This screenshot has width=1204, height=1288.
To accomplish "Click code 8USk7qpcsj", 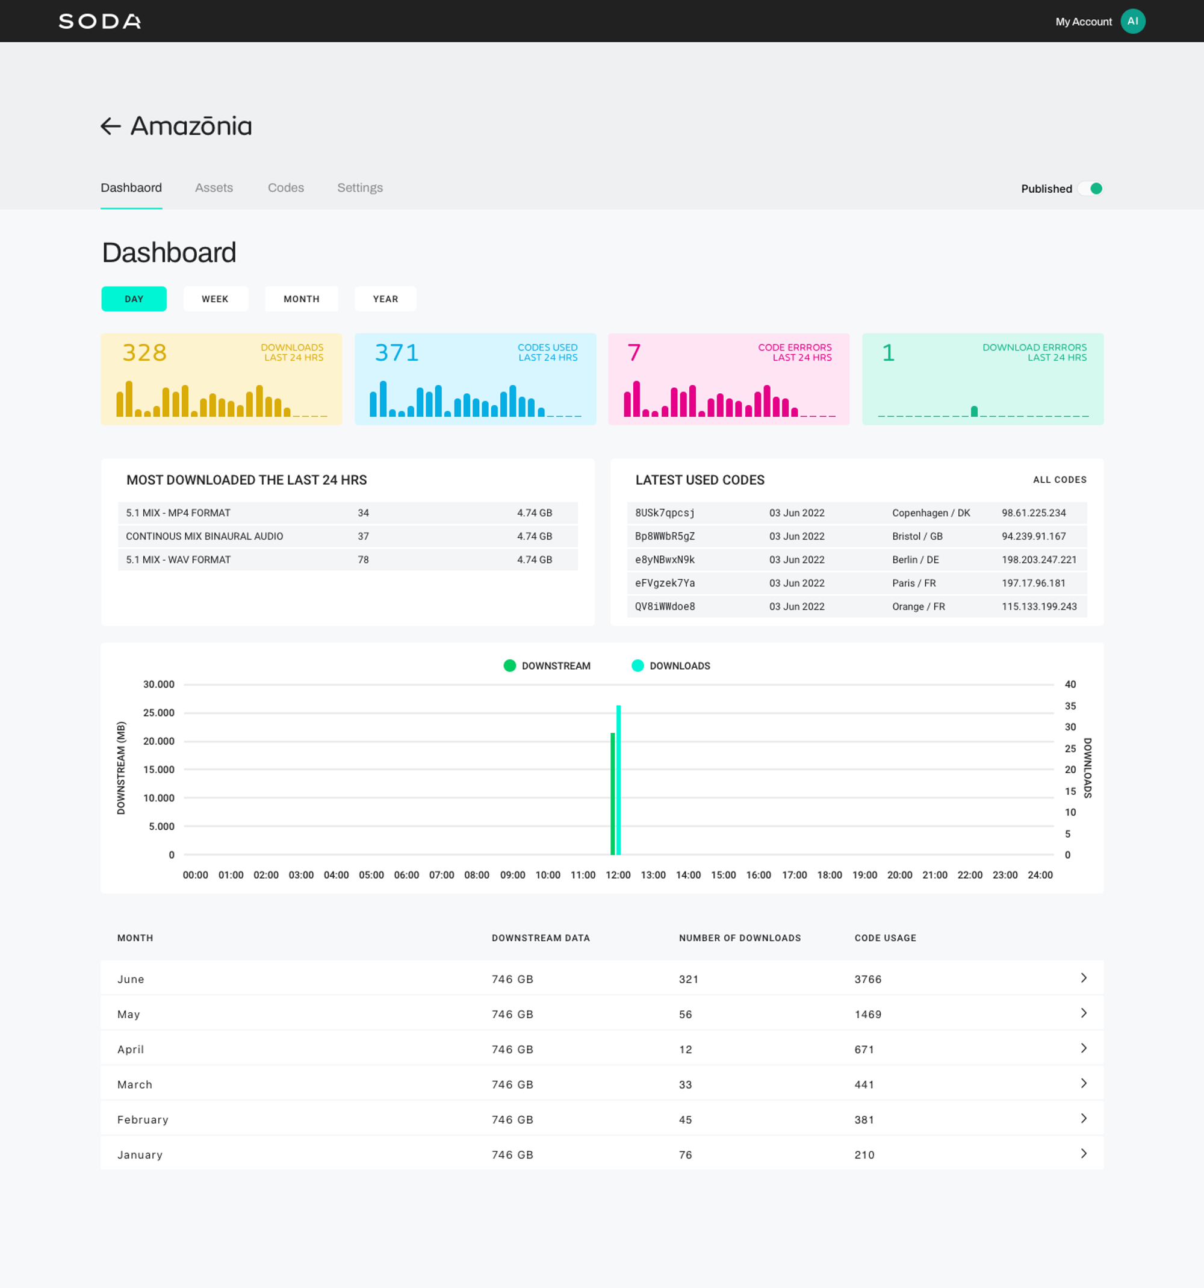I will point(665,512).
